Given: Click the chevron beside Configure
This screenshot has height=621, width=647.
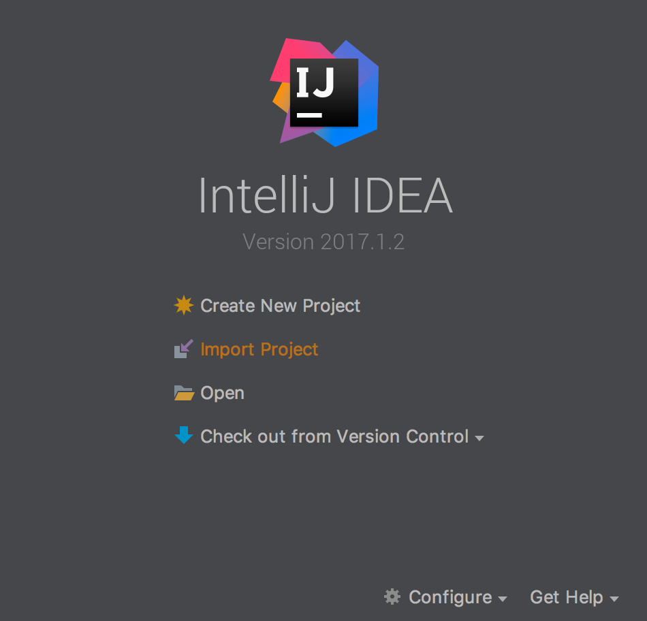Looking at the screenshot, I should pos(503,599).
